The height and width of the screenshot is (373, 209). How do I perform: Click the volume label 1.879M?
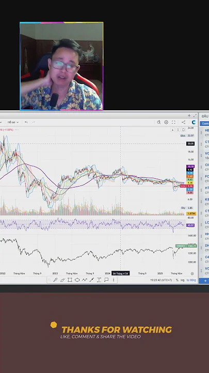click(191, 213)
